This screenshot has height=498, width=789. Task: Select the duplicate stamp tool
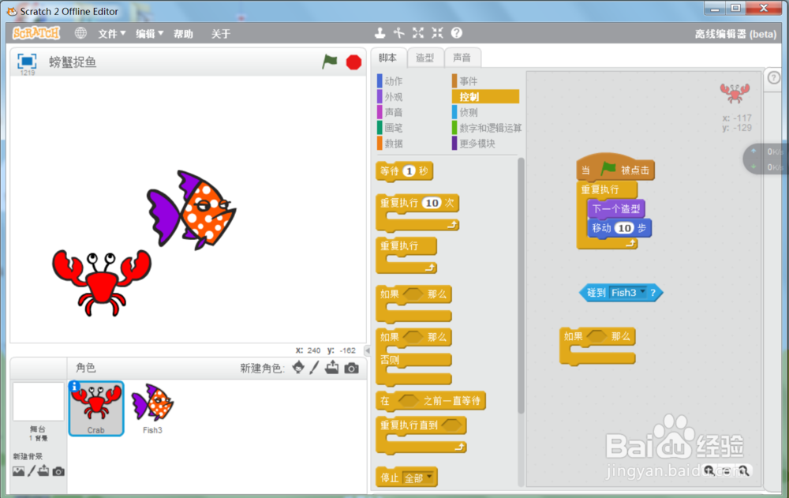tap(380, 33)
